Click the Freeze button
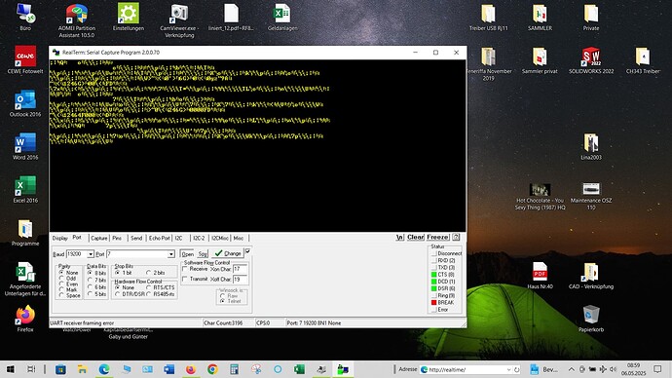The width and height of the screenshot is (672, 378). pyautogui.click(x=437, y=237)
